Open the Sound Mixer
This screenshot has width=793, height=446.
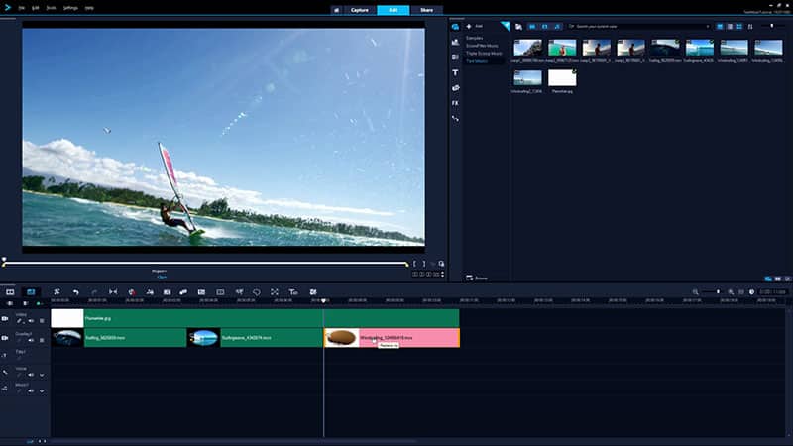point(150,292)
